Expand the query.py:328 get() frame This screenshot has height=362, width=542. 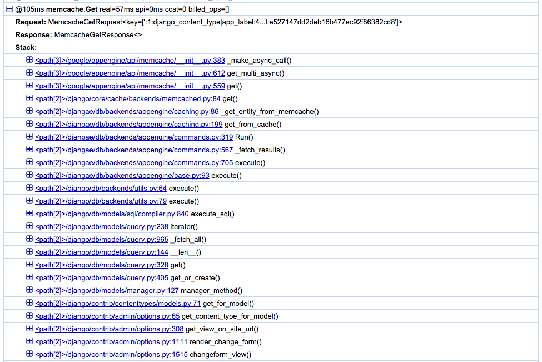(29, 265)
